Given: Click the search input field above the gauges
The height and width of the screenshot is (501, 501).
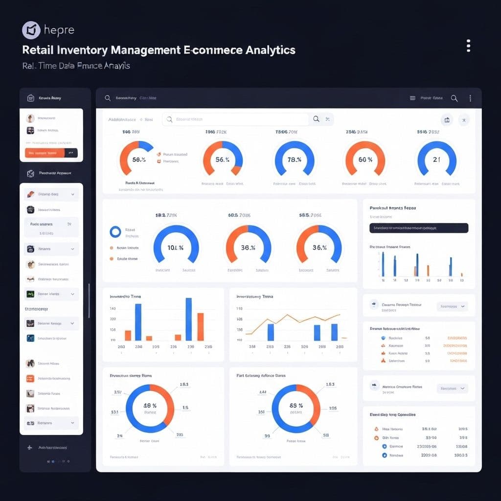Looking at the screenshot, I should [235, 119].
